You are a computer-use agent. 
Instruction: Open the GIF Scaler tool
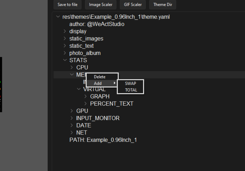tap(133, 5)
